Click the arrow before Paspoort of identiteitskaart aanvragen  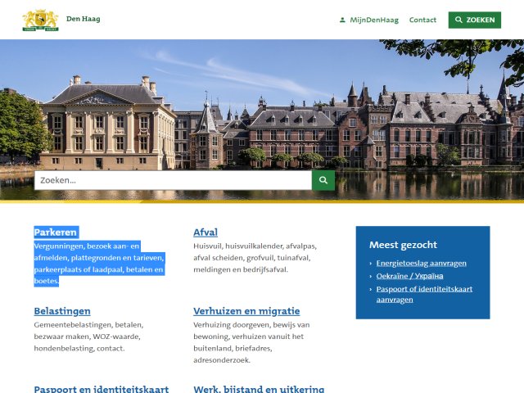click(x=371, y=289)
